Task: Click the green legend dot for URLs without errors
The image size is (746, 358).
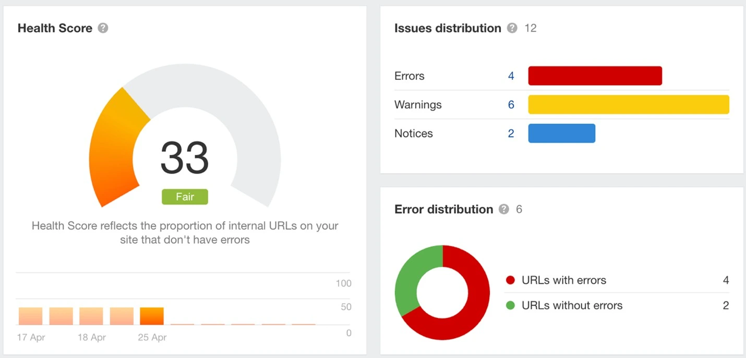Action: coord(510,305)
